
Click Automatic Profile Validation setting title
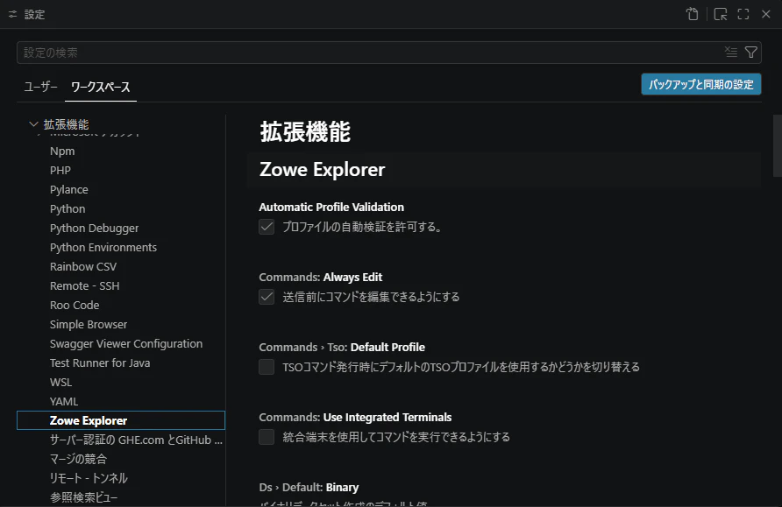tap(331, 208)
